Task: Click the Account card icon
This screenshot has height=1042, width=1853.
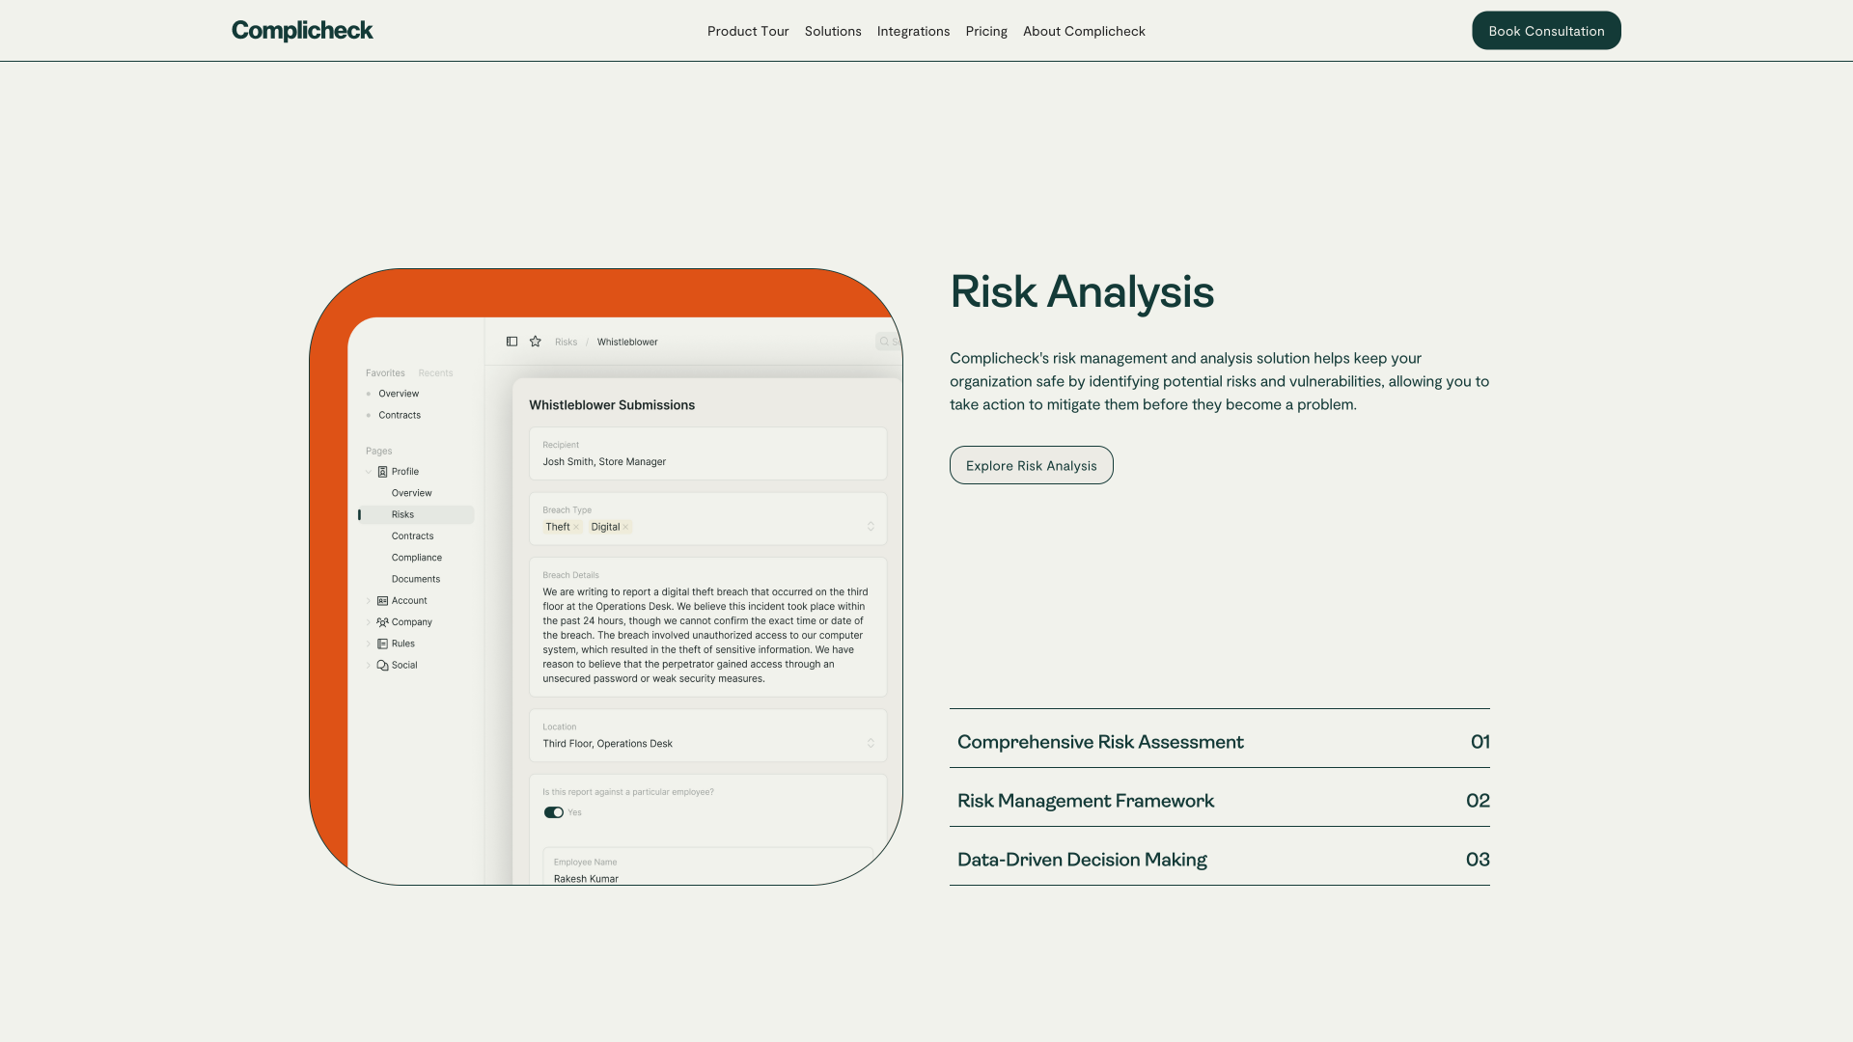Action: [x=382, y=601]
